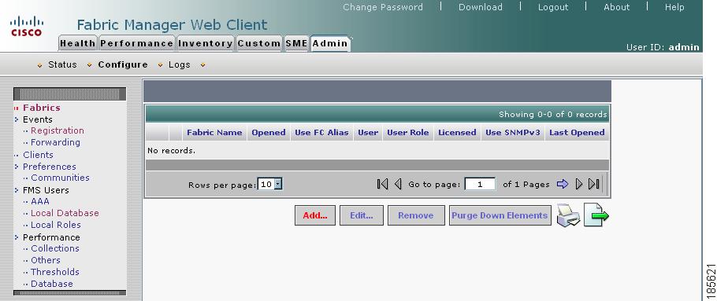This screenshot has width=717, height=301.
Task: Open Collections under Performance
Action: [x=55, y=248]
